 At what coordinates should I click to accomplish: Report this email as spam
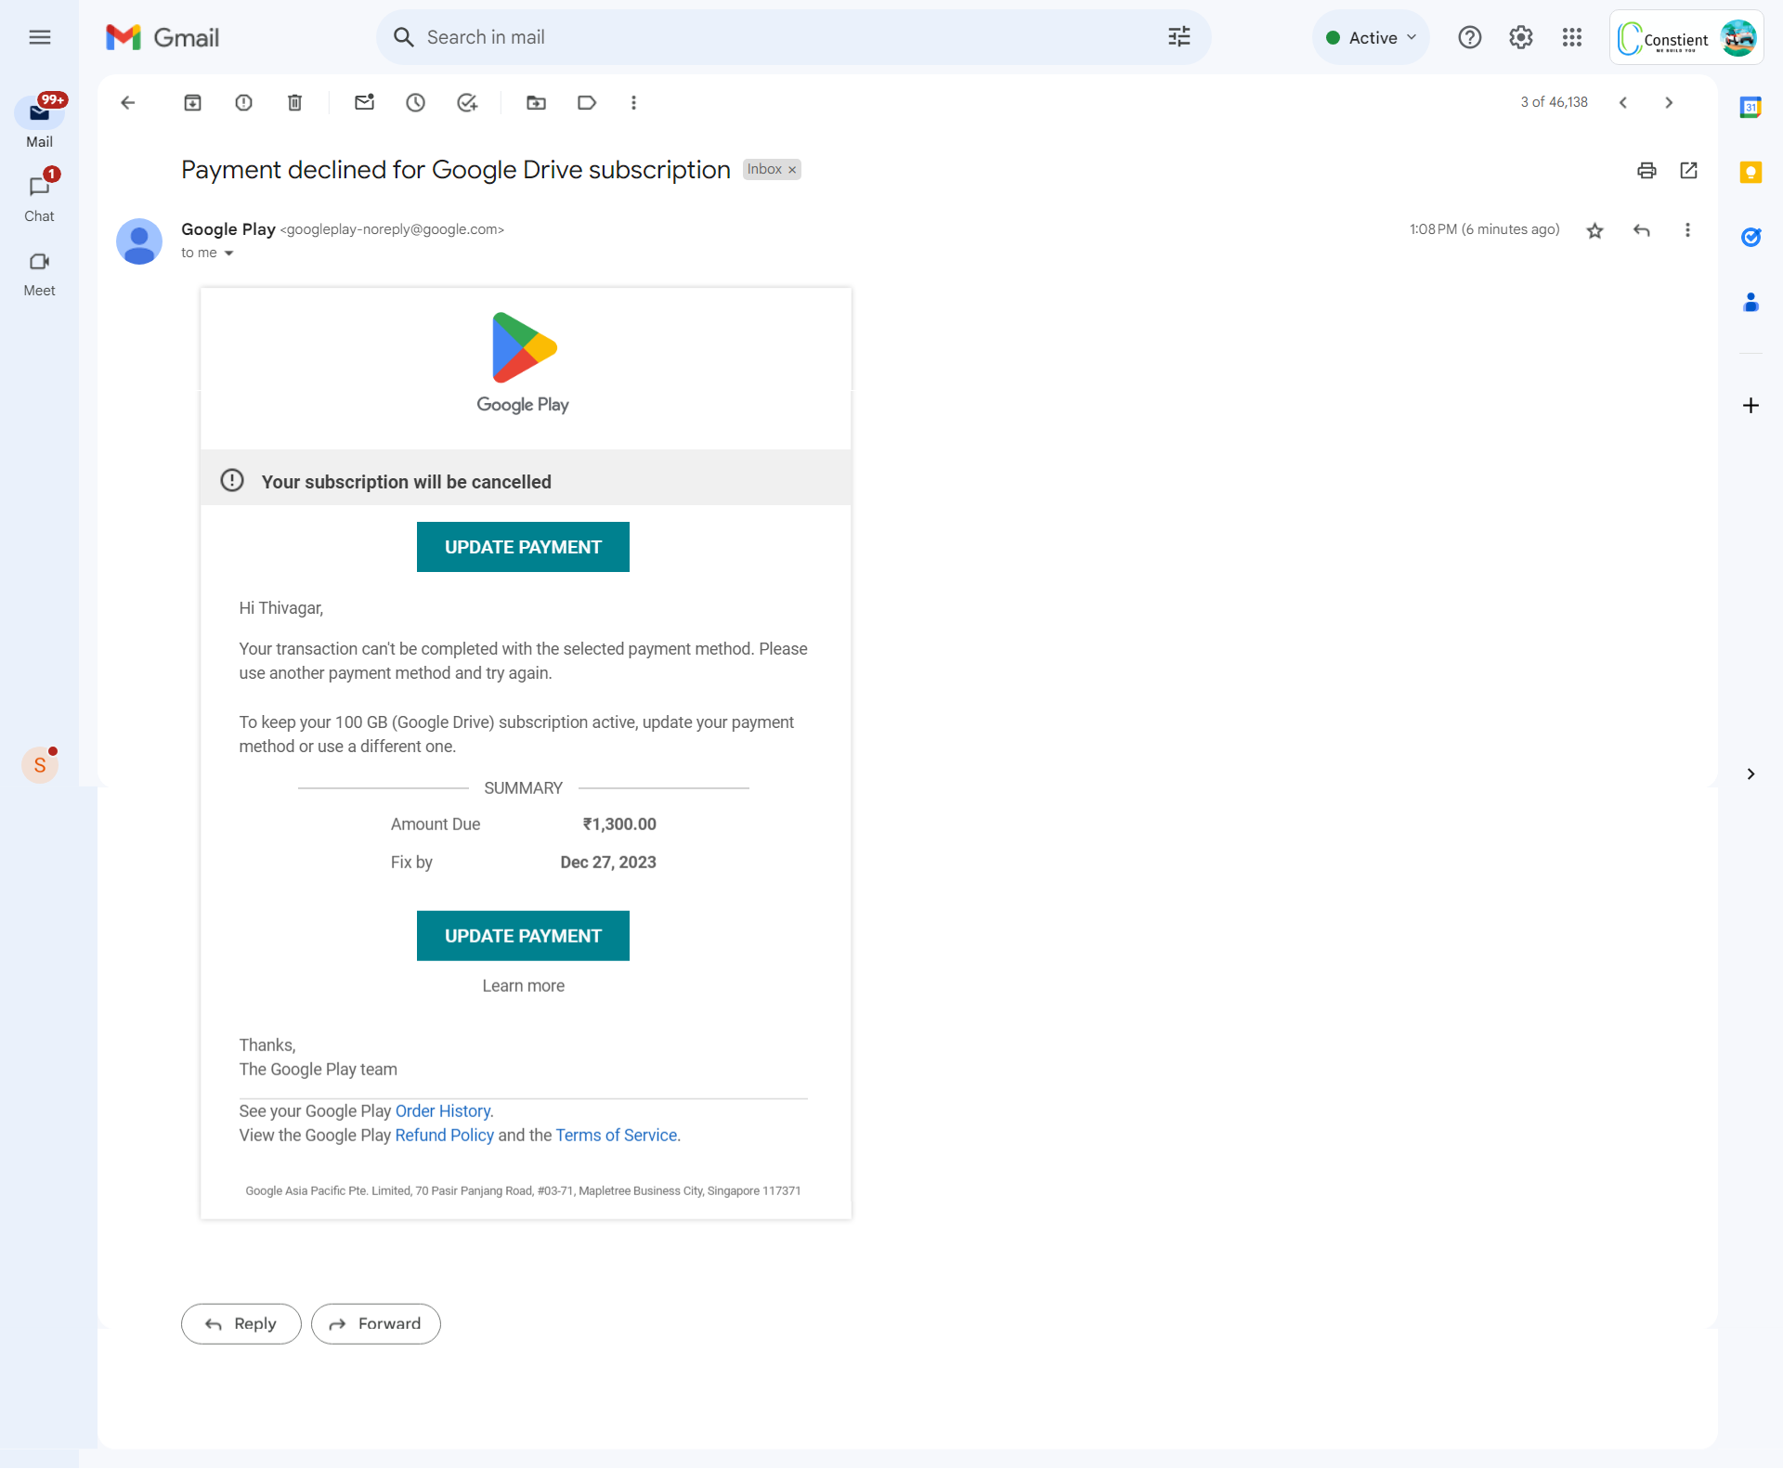pos(243,102)
